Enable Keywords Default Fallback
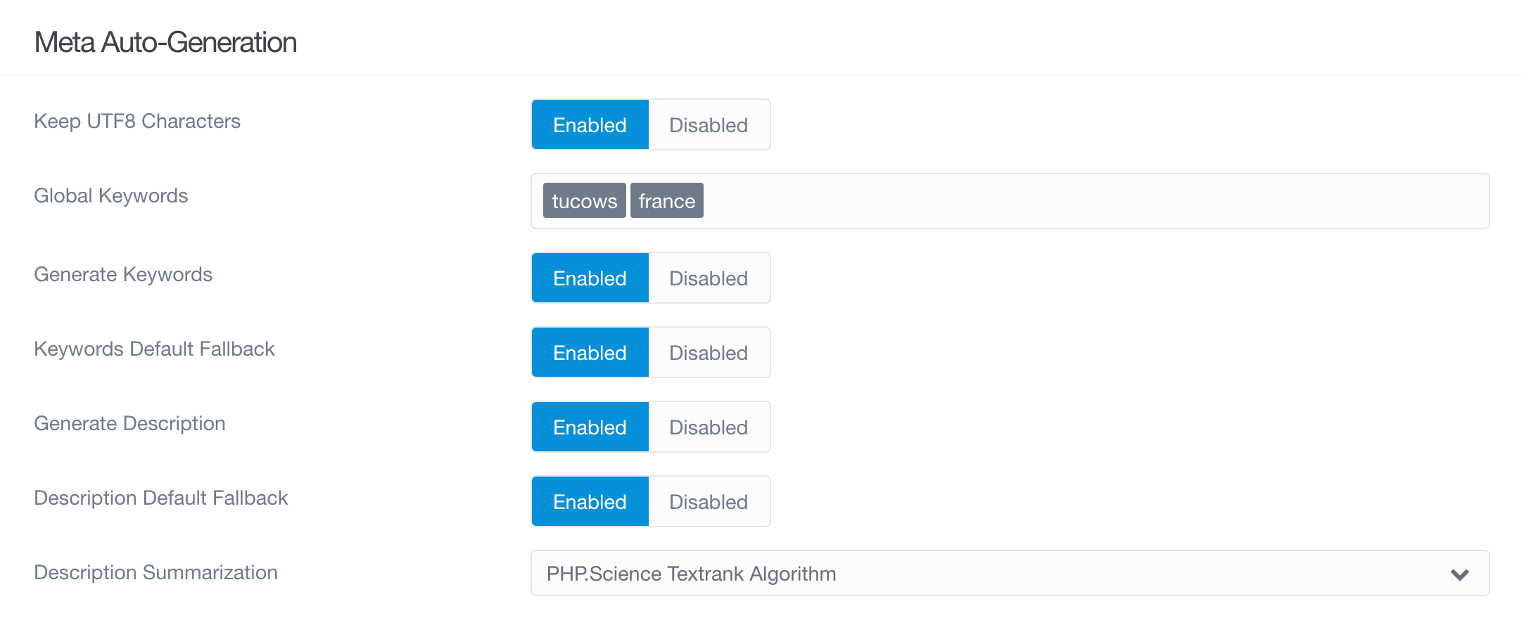 click(x=590, y=352)
